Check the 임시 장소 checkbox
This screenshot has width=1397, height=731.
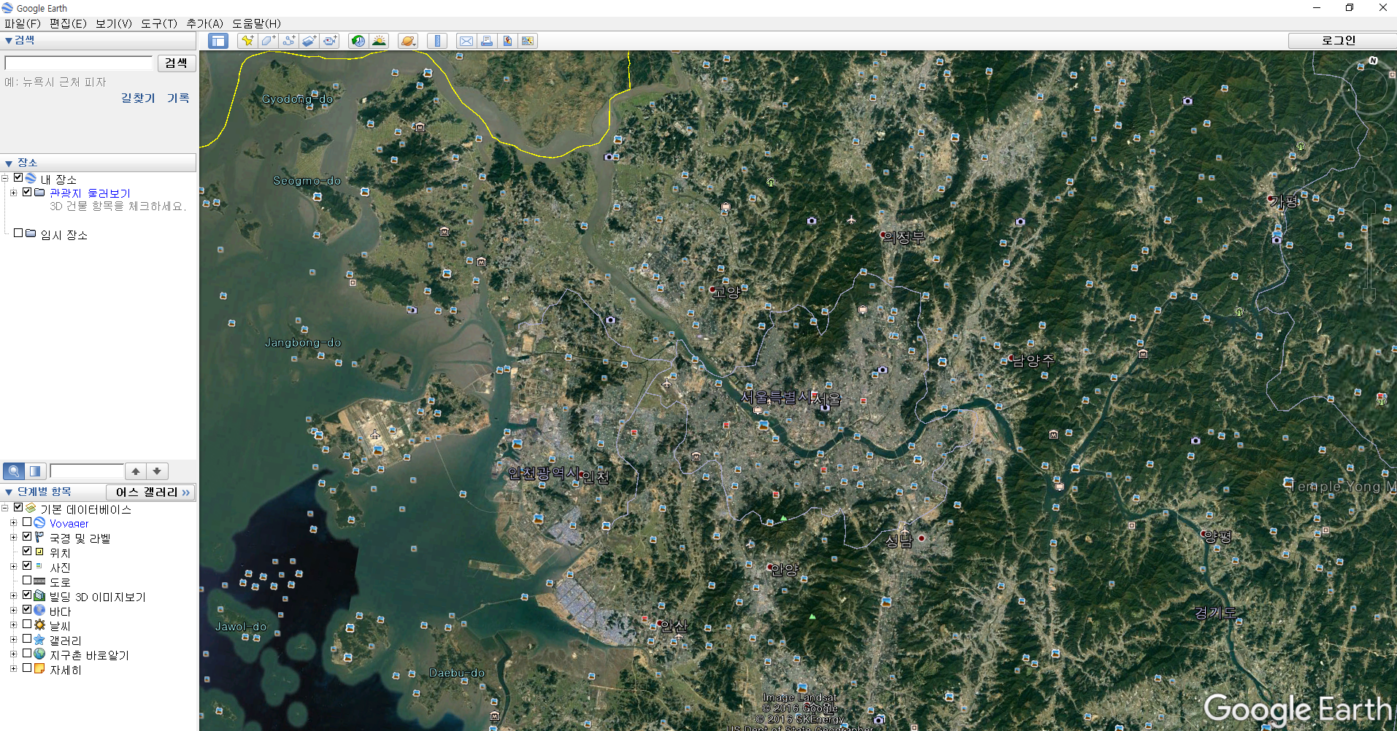[18, 233]
